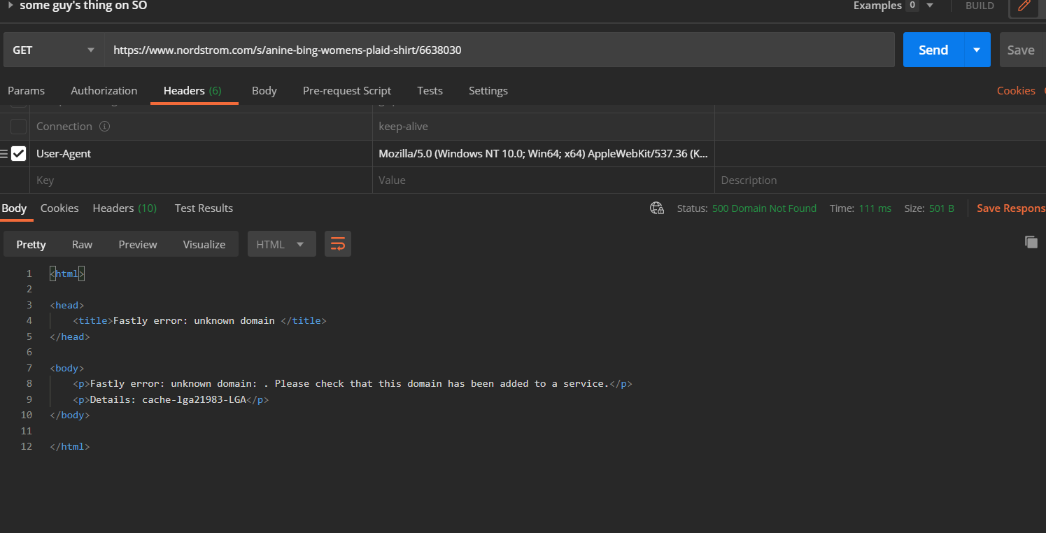Image resolution: width=1046 pixels, height=533 pixels.
Task: Open the response Headers (10) tab
Action: pyautogui.click(x=125, y=208)
